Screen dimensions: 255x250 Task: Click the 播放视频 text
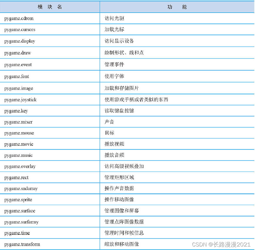coord(114,144)
